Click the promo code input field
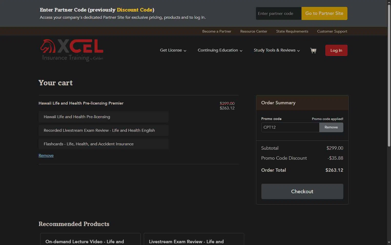 click(x=290, y=127)
